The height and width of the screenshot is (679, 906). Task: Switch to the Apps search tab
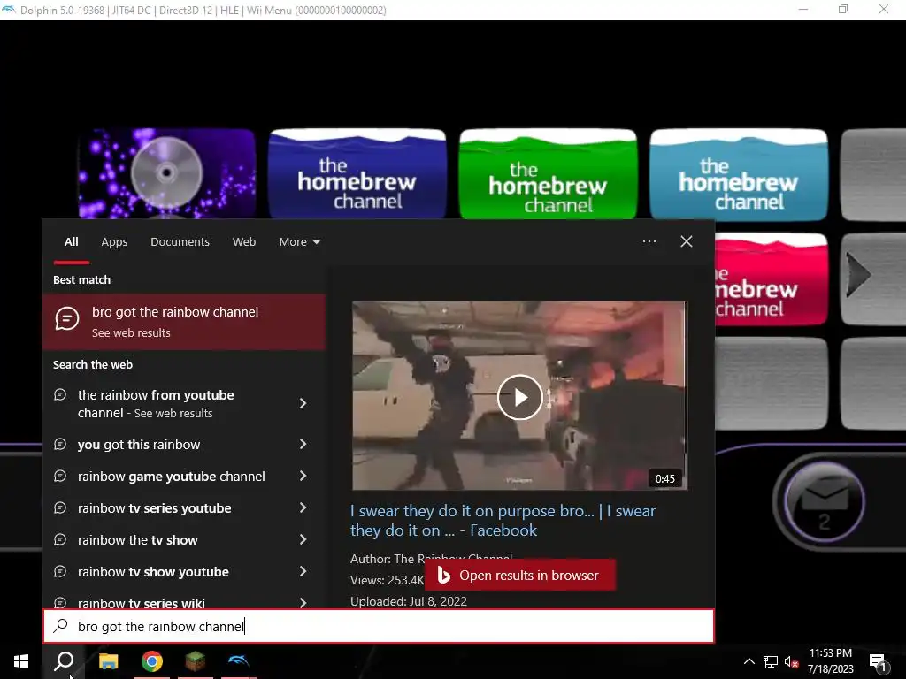pos(114,242)
